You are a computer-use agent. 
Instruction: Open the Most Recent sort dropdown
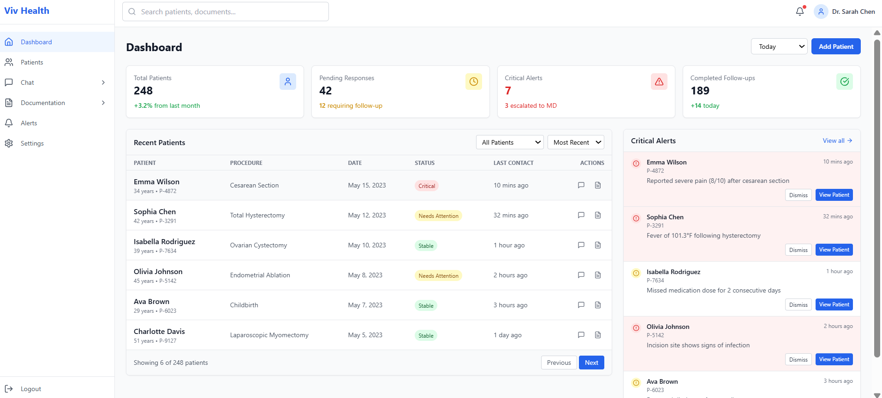pyautogui.click(x=576, y=142)
